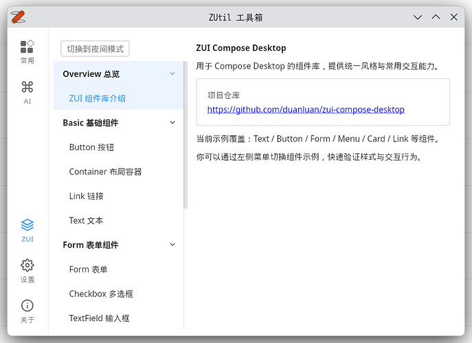Open Checkbox 多选框 menu item
The image size is (472, 343).
118,294
